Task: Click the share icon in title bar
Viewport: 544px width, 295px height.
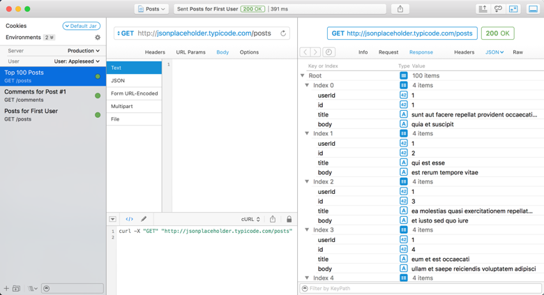Action: (400, 9)
